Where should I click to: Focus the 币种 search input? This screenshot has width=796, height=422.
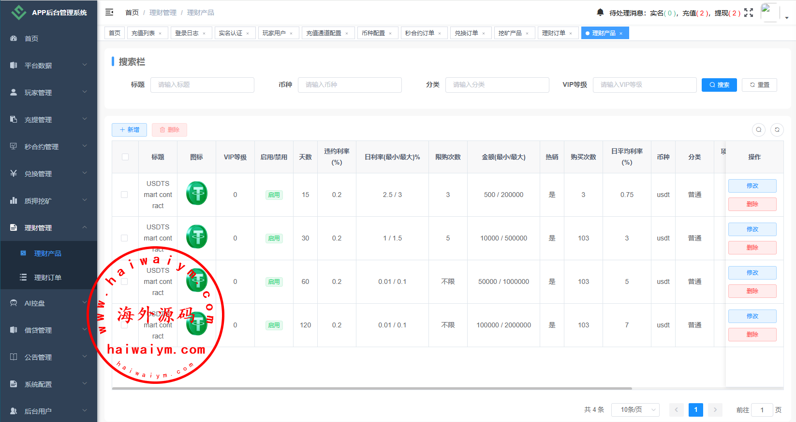point(350,85)
